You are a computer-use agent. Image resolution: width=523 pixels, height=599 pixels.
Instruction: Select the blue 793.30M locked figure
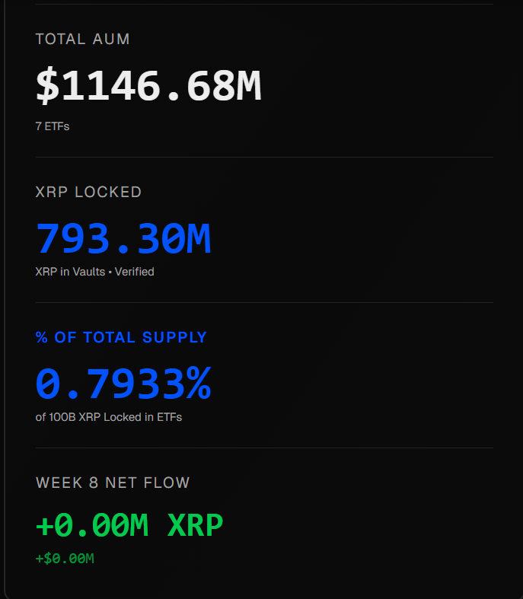(x=123, y=237)
